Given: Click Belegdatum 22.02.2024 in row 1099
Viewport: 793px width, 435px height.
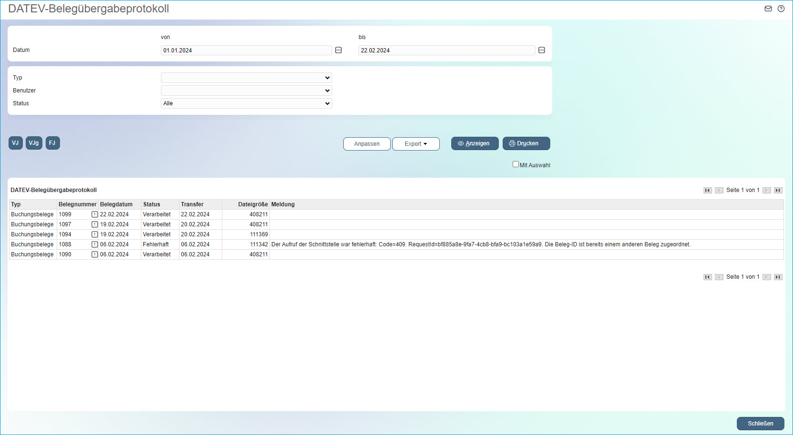Looking at the screenshot, I should click(x=114, y=214).
